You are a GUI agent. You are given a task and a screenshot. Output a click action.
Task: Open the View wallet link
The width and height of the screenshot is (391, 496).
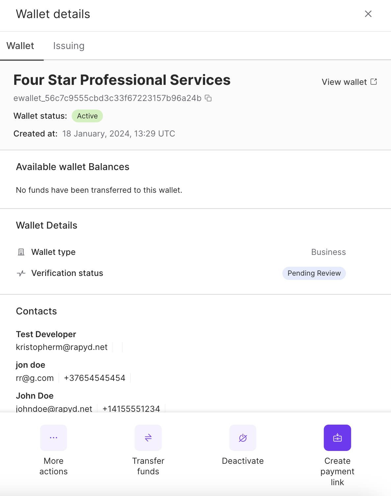[344, 82]
